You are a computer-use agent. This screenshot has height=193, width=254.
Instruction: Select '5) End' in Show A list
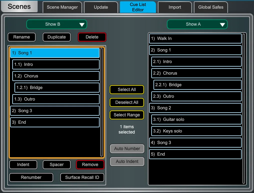[195, 154]
